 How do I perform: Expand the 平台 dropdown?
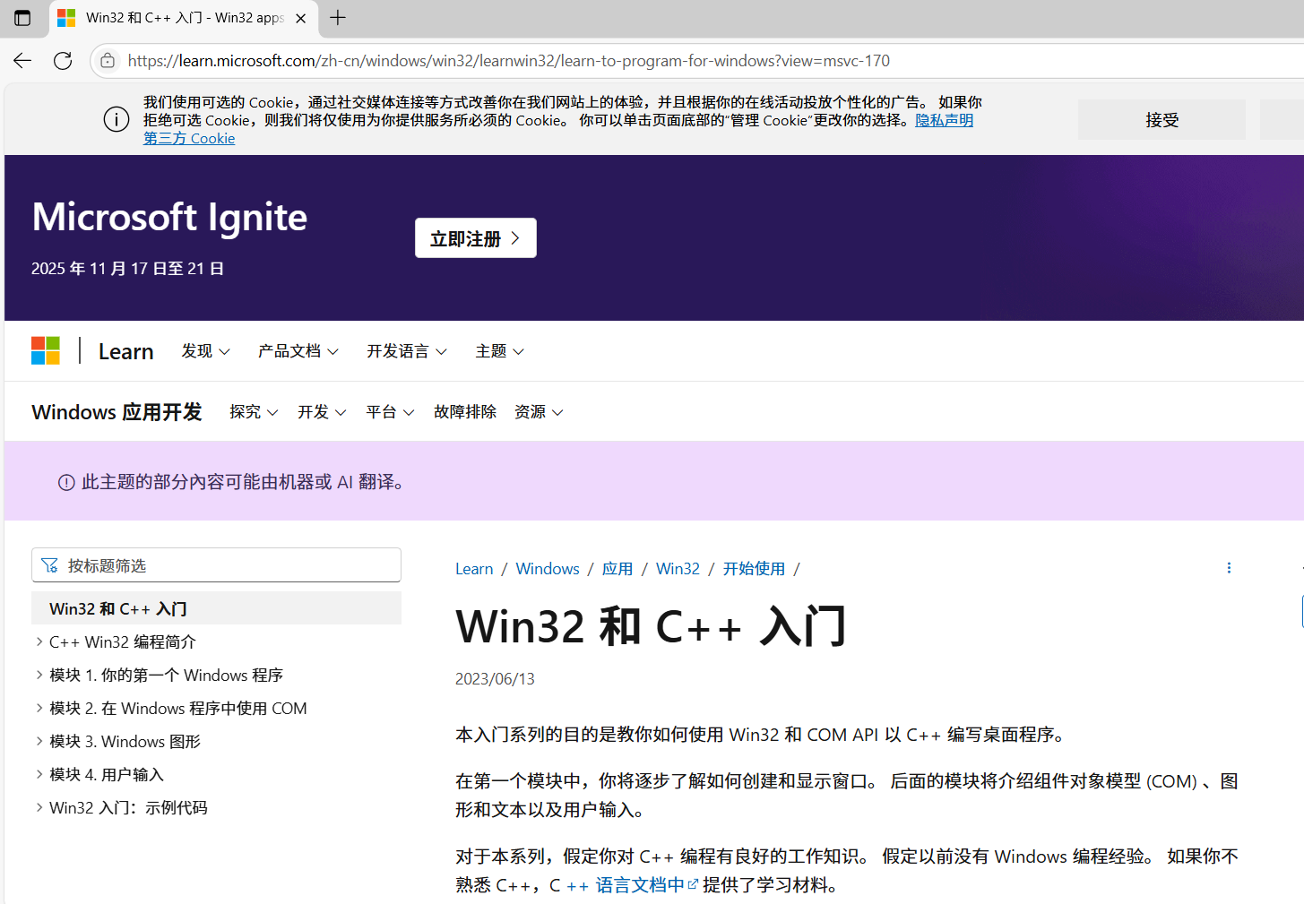coord(390,412)
